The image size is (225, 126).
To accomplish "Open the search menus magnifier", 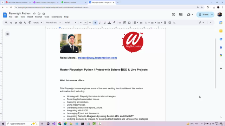I will [6, 22].
